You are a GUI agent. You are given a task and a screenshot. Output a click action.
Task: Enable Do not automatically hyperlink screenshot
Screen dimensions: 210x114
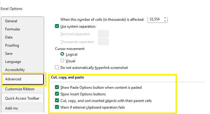point(57,67)
